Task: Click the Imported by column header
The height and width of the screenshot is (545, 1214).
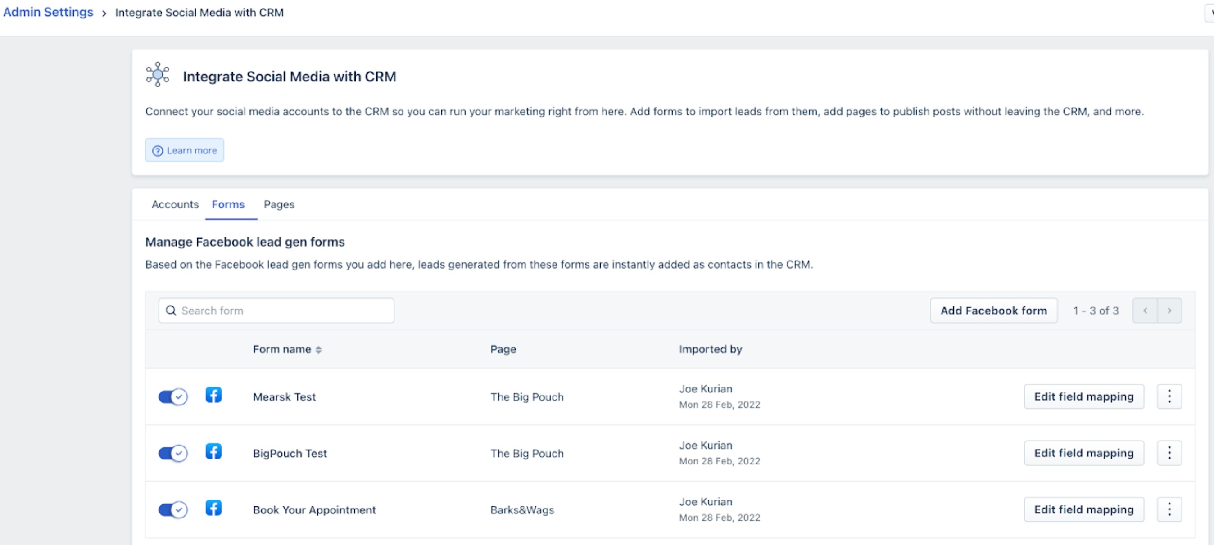Action: pos(710,350)
